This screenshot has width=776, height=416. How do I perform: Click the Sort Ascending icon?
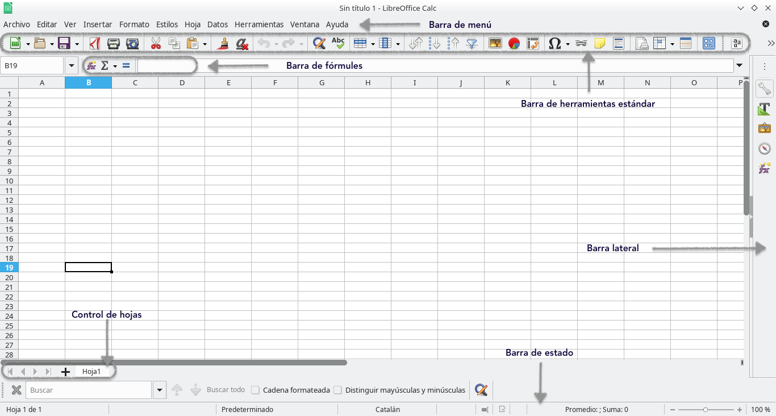[x=435, y=43]
